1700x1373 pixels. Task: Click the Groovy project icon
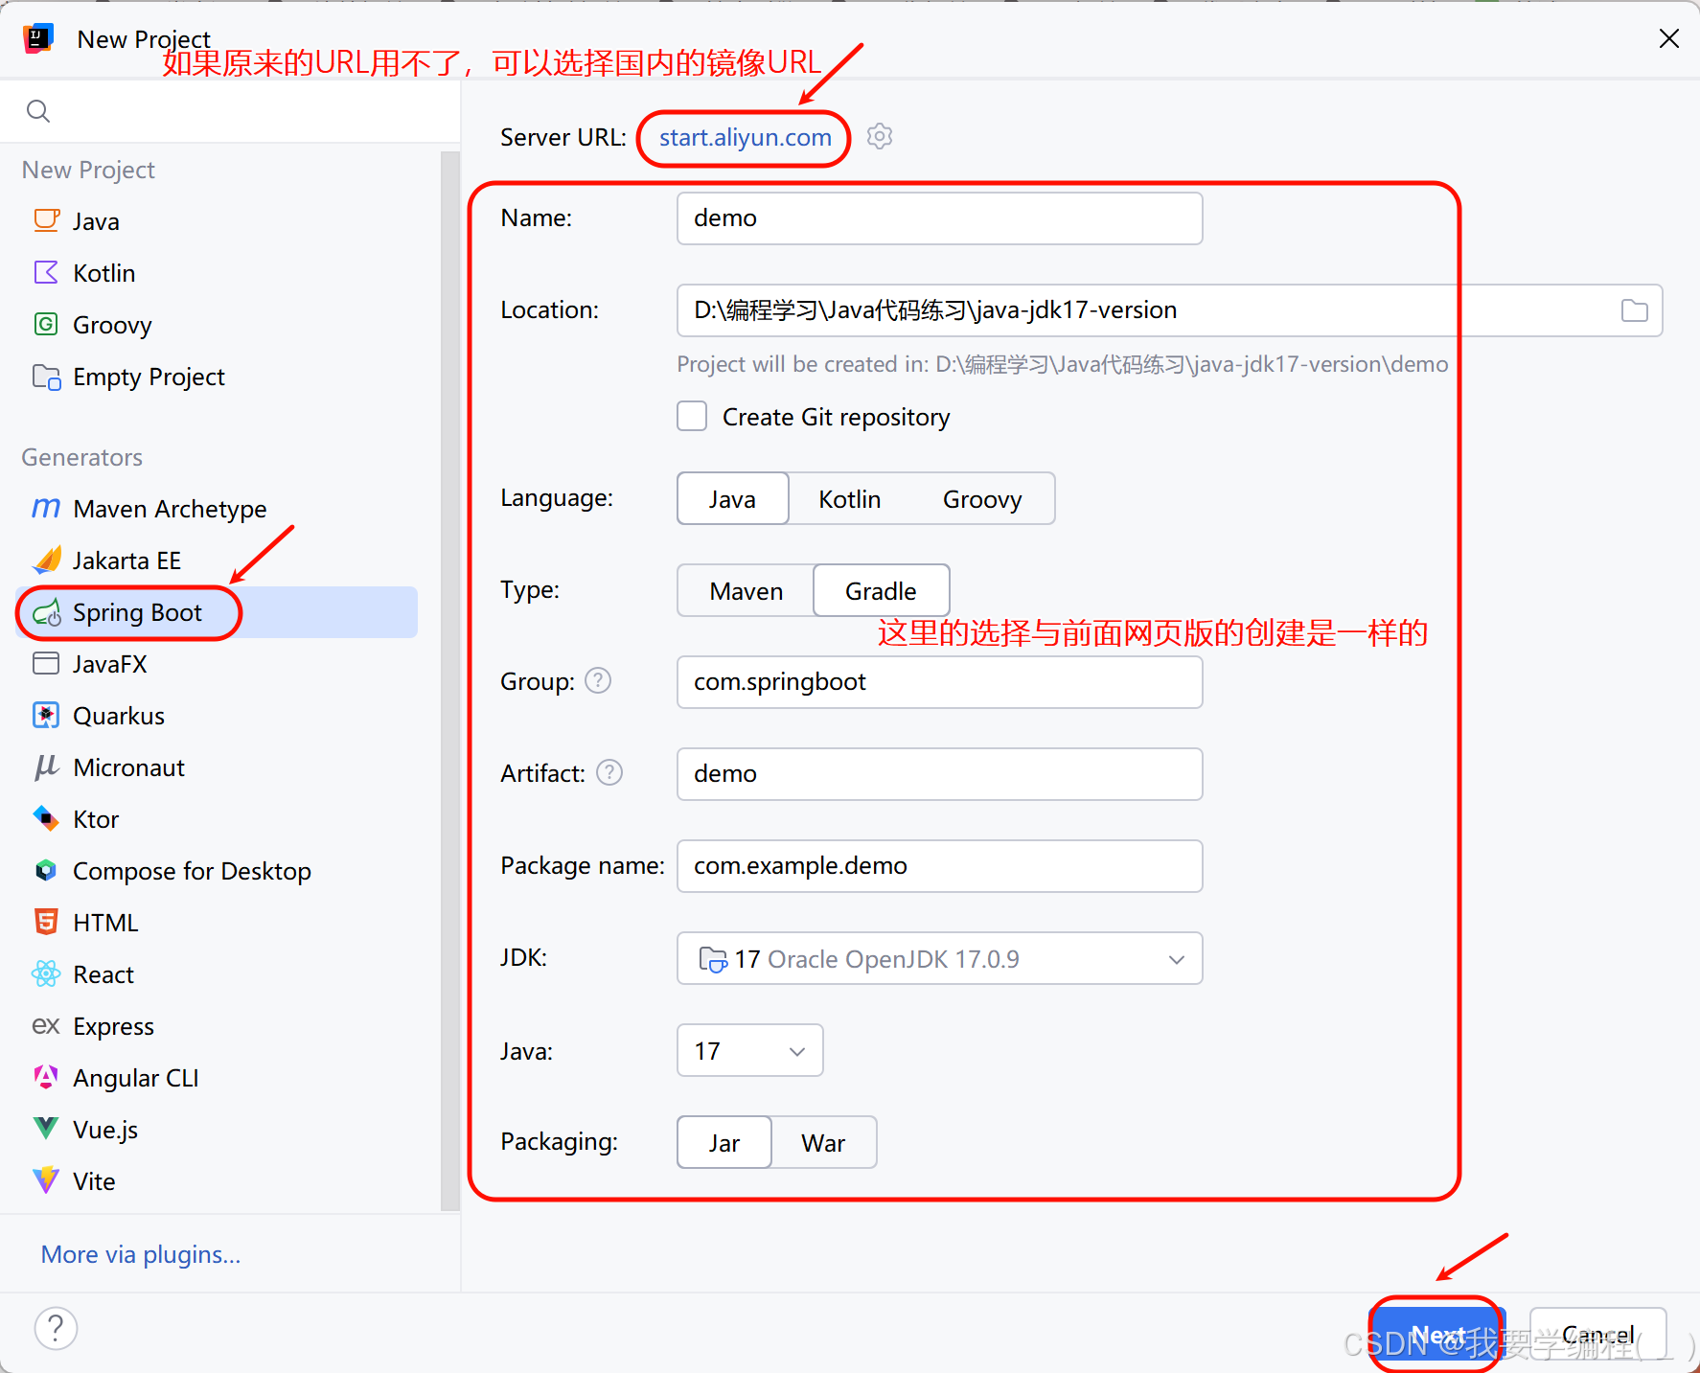[46, 325]
